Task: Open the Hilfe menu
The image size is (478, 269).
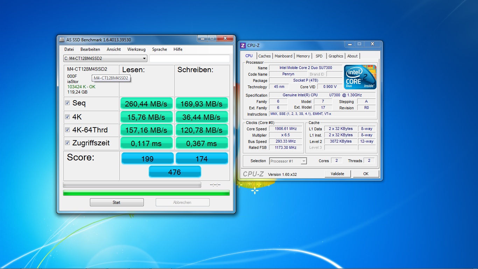Action: pyautogui.click(x=178, y=49)
